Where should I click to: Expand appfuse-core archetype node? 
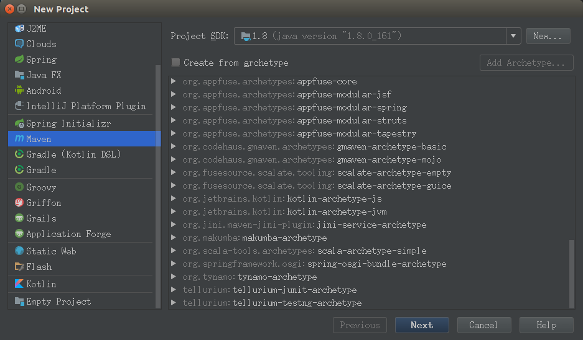tap(174, 81)
